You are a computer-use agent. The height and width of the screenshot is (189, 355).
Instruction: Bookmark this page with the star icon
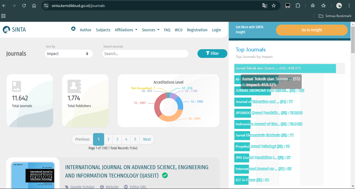coord(274,6)
